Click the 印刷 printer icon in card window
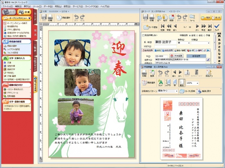225x168 pixels. coord(152,18)
